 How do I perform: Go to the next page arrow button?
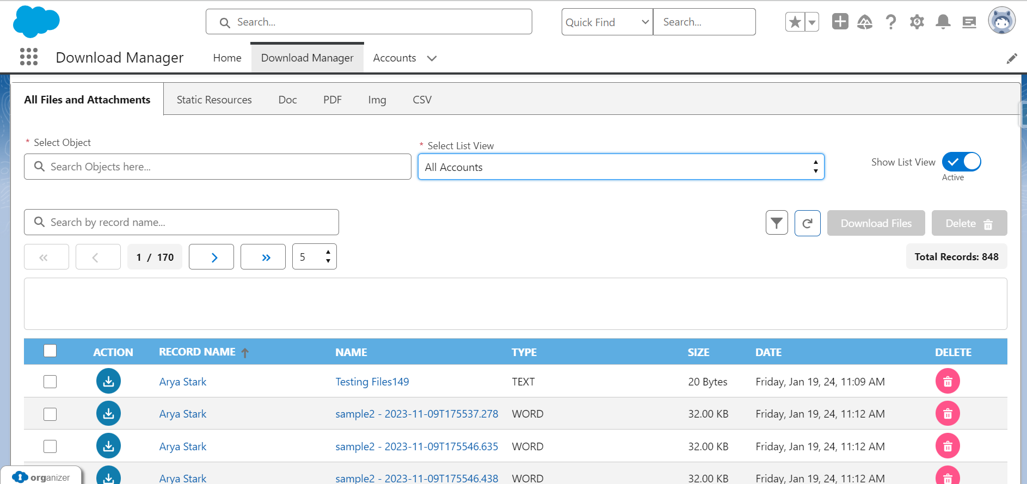211,257
